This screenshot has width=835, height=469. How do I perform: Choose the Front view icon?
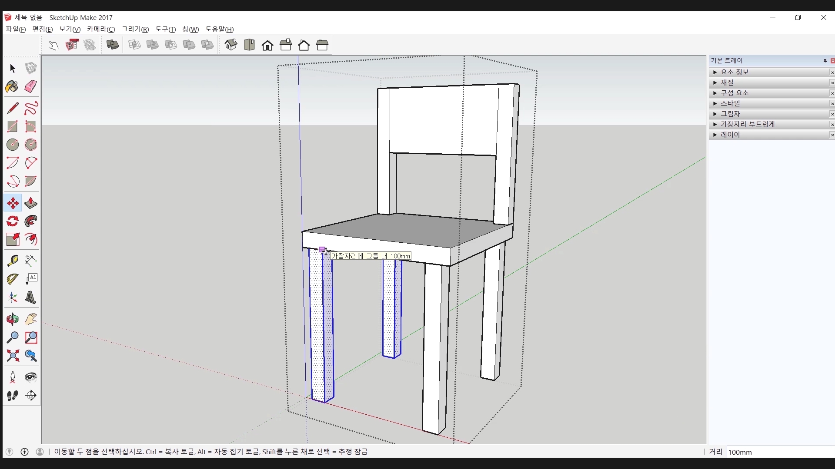click(267, 45)
